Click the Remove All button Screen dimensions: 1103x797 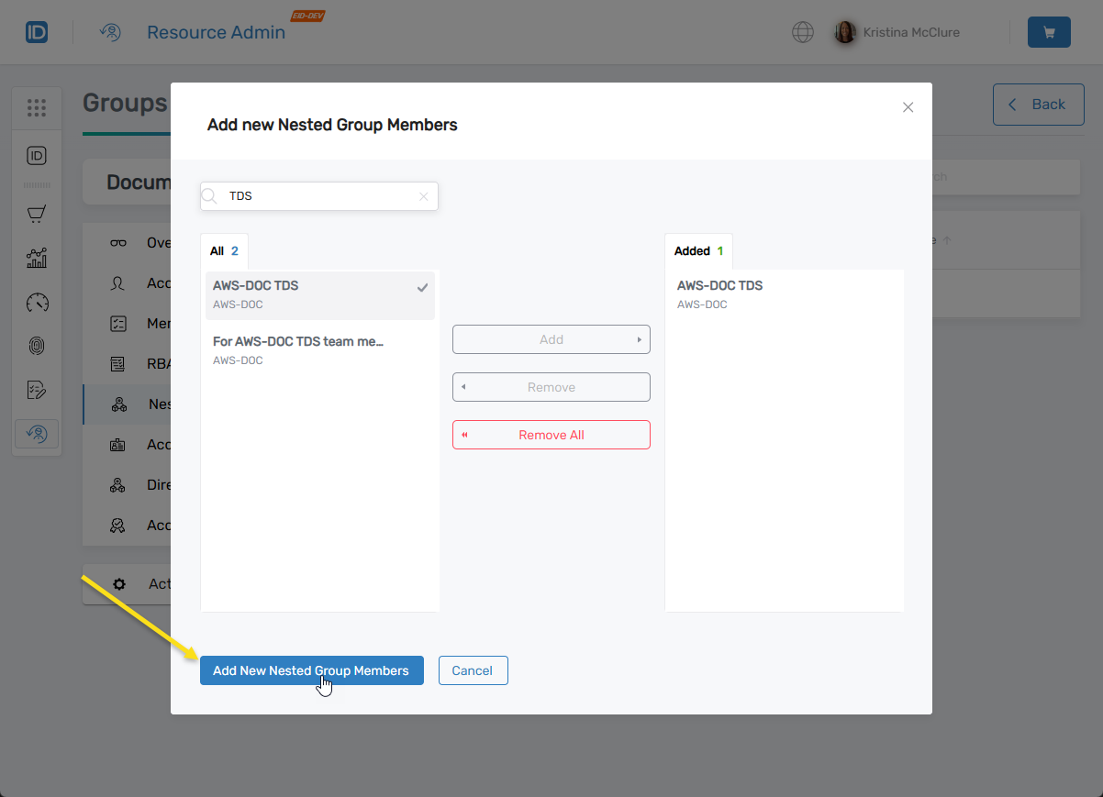pos(551,435)
